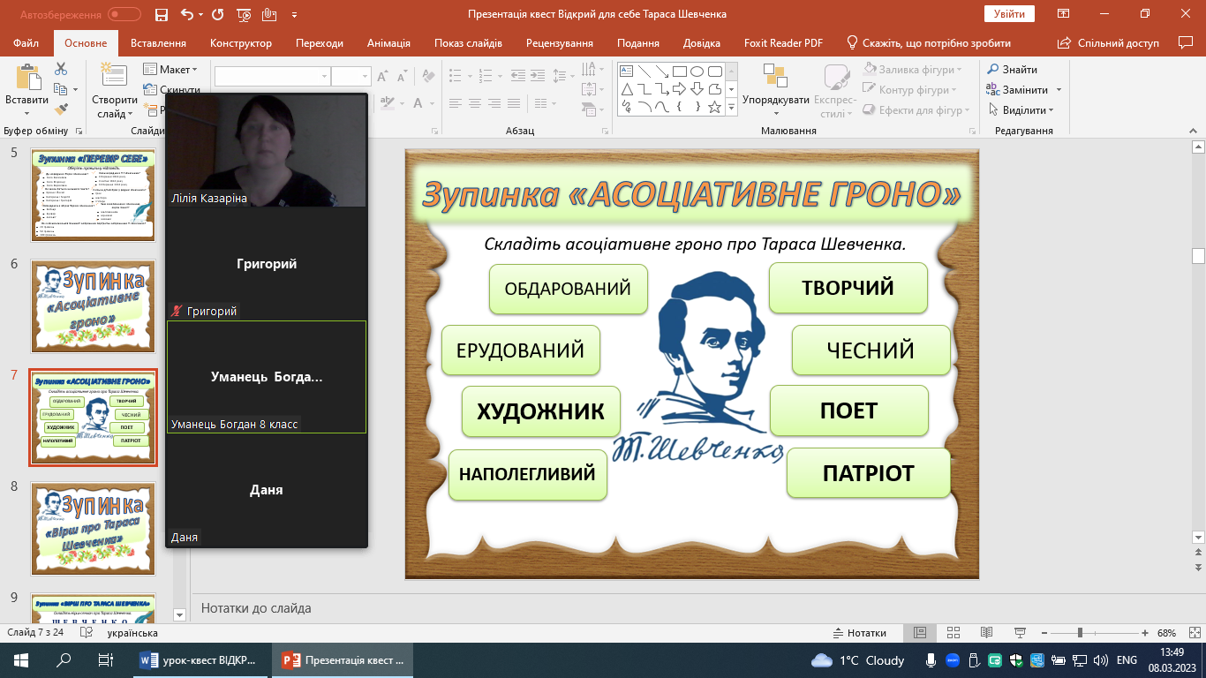The width and height of the screenshot is (1206, 678).
Task: Click the zoom slider handle
Action: (x=1080, y=633)
